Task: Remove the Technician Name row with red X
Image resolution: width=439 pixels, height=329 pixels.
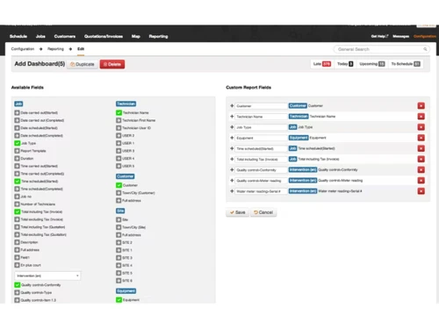Action: pyautogui.click(x=421, y=117)
